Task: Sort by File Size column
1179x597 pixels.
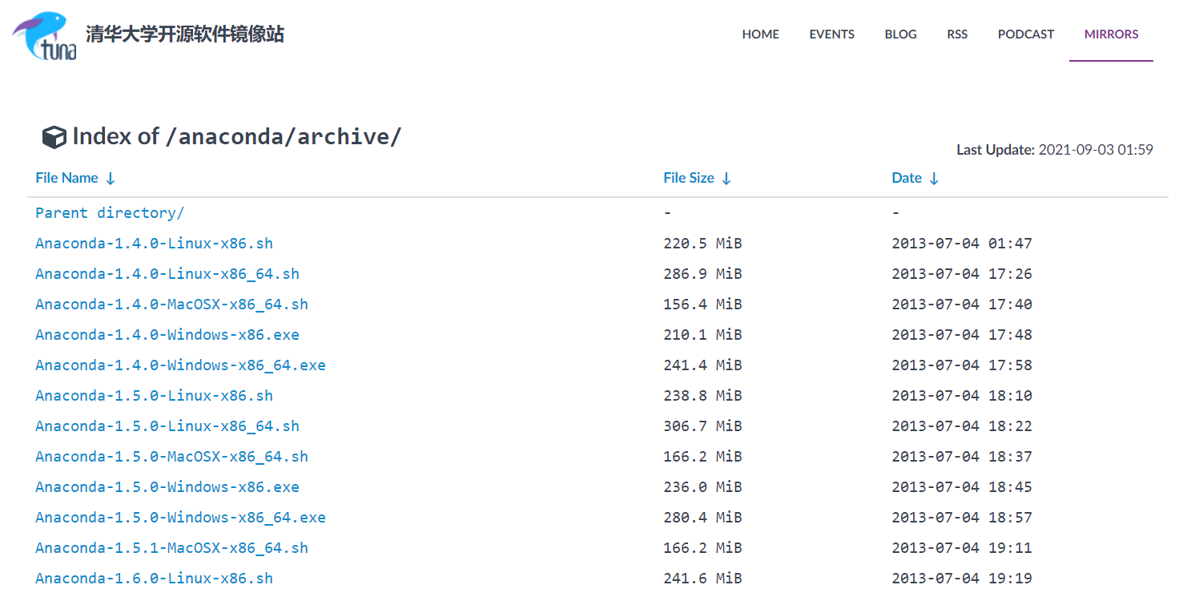Action: pyautogui.click(x=697, y=178)
